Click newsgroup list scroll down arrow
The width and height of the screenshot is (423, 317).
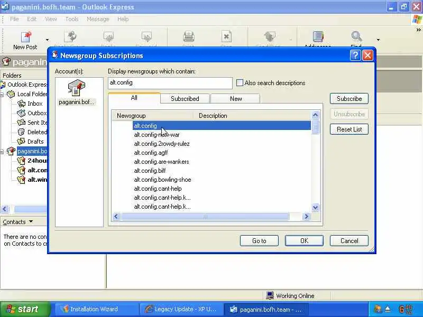pyautogui.click(x=315, y=207)
